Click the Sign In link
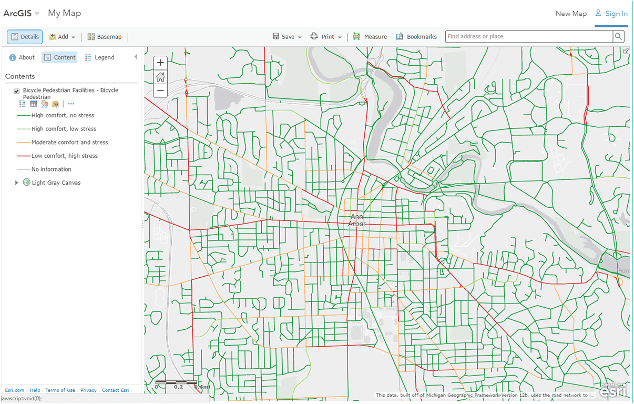 tap(611, 14)
